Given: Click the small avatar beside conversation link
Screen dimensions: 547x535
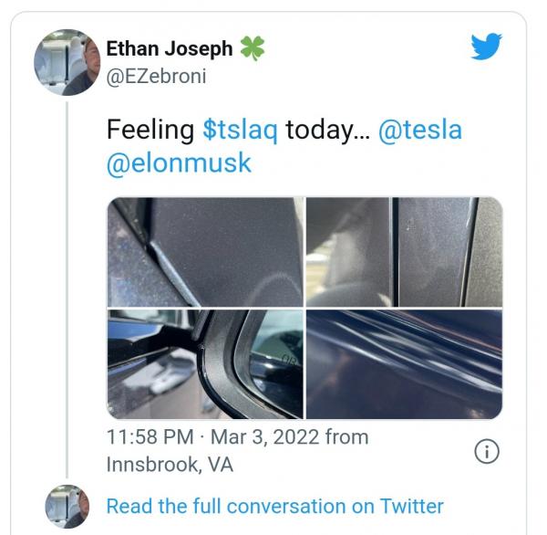Looking at the screenshot, I should (x=67, y=506).
